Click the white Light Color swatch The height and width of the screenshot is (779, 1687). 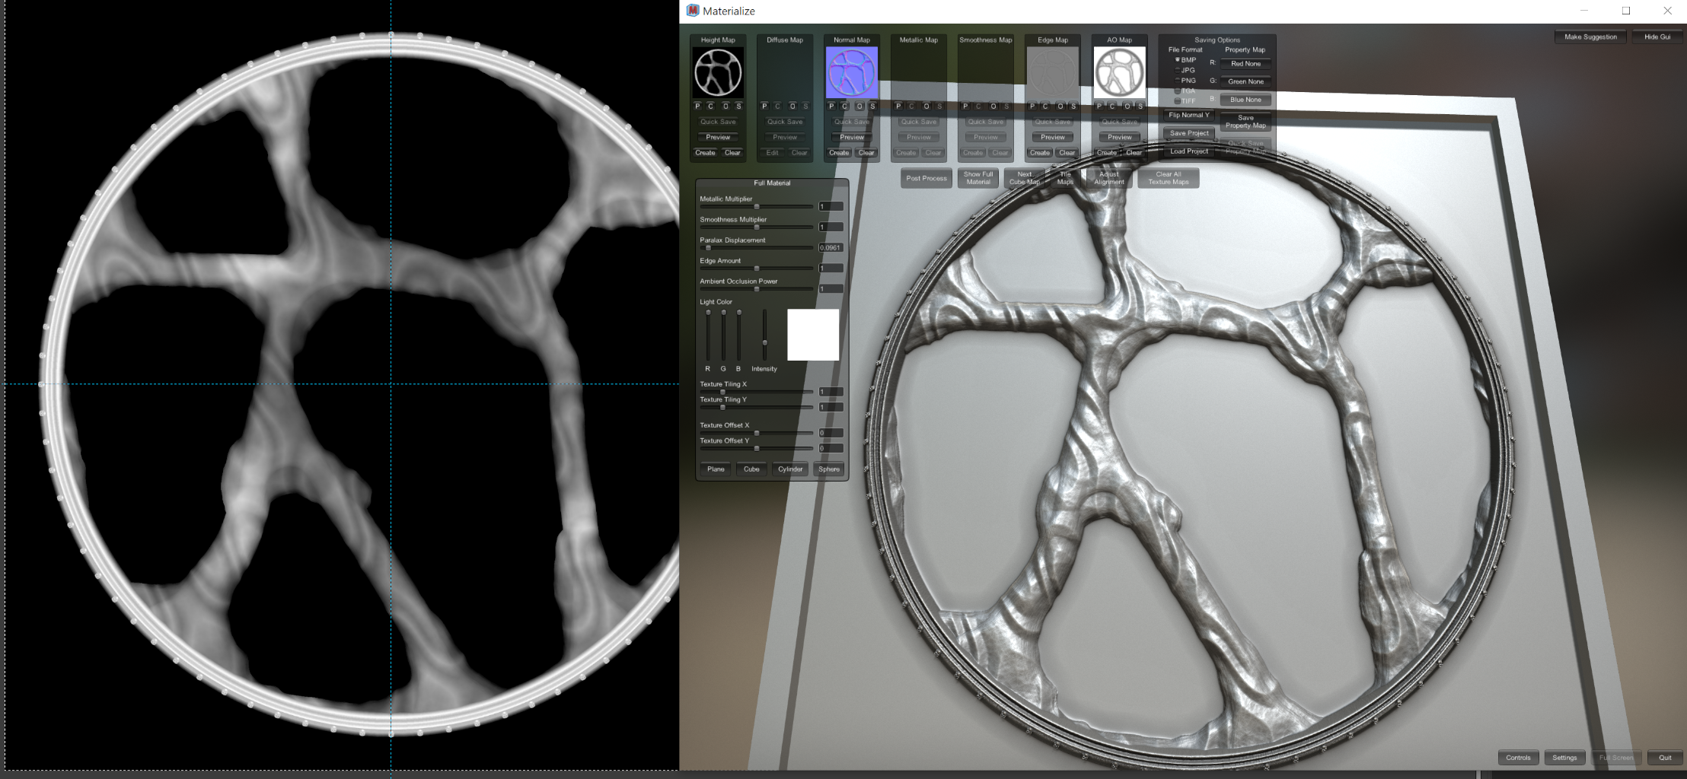coord(813,335)
